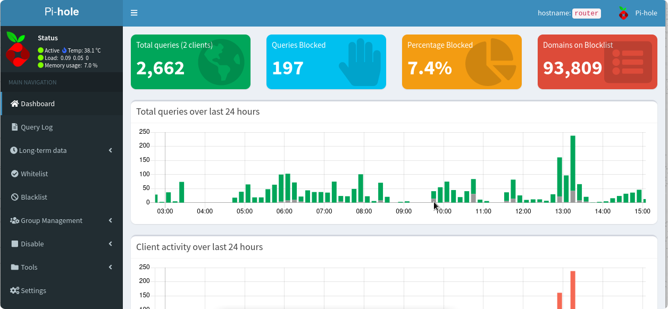Click the hand icon on Queries Blocked card

[360, 62]
